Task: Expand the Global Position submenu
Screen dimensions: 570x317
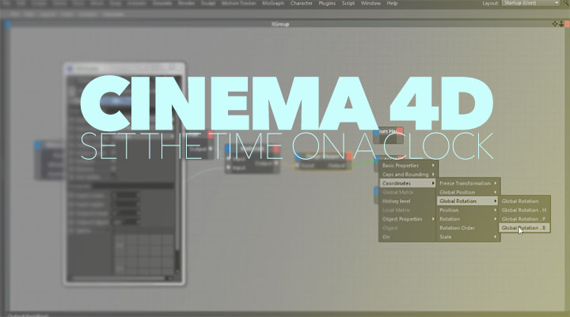Action: point(468,192)
